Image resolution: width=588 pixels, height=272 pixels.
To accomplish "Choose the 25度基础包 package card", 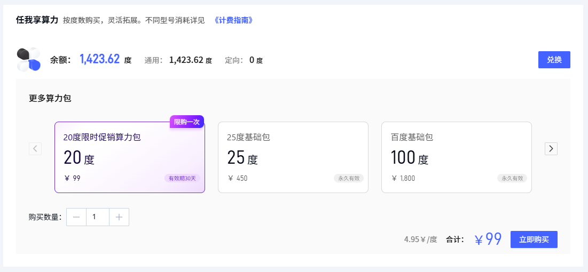I will (293, 157).
